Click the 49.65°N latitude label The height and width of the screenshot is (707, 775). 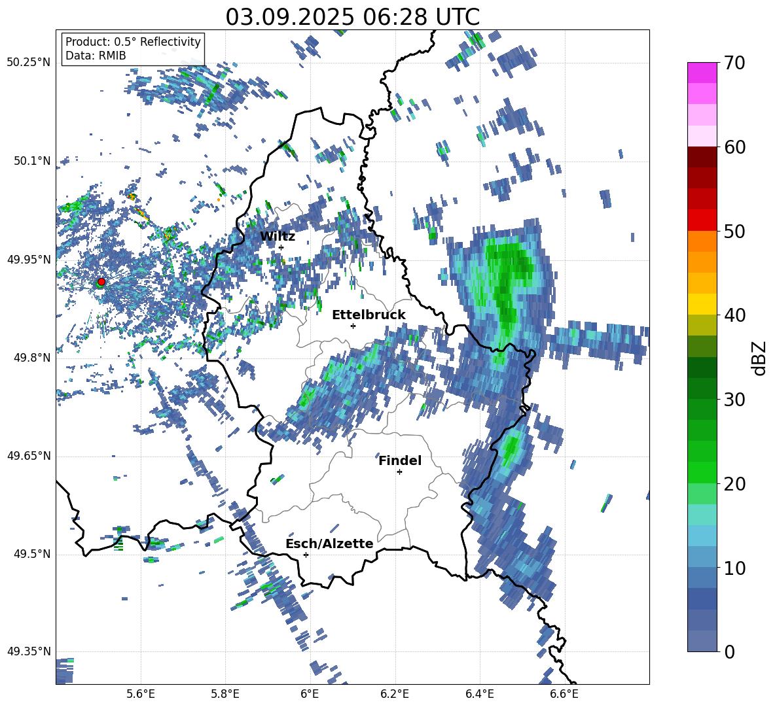[29, 456]
